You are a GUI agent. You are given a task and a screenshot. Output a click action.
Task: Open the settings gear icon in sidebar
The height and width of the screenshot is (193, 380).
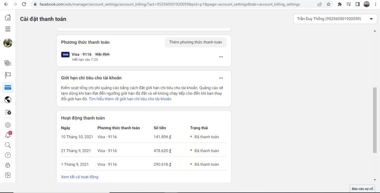[x=8, y=125]
